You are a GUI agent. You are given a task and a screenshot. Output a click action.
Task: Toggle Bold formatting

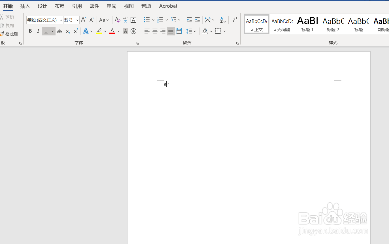(x=30, y=31)
